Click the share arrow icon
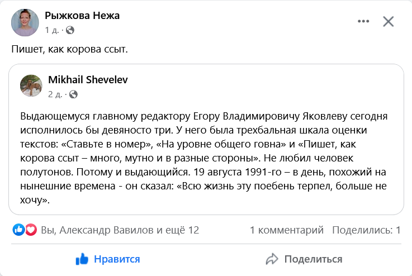412x276 pixels. (272, 259)
